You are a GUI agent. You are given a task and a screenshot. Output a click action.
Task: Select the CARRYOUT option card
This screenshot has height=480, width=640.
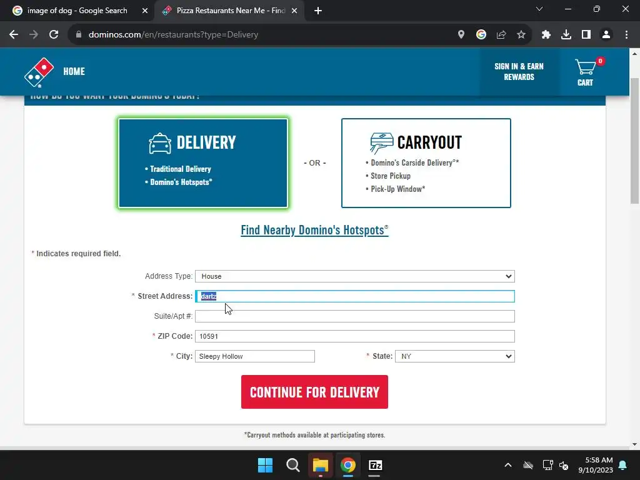point(426,163)
